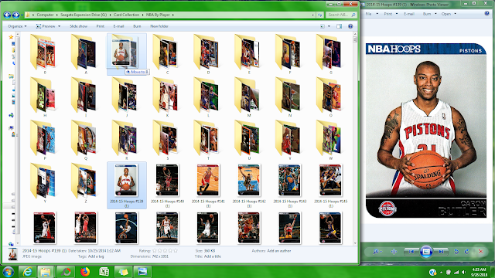The height and width of the screenshot is (278, 495).
Task: Click Print in the Explorer toolbar
Action: [x=101, y=26]
